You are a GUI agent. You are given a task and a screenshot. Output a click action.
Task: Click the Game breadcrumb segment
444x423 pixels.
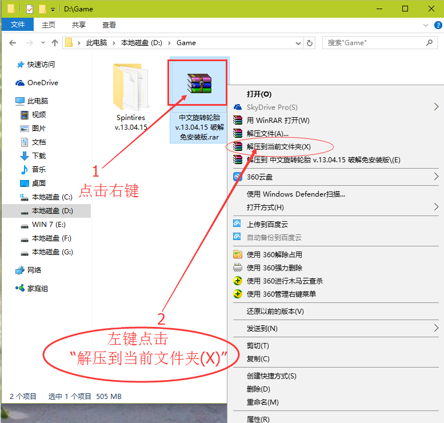(186, 43)
